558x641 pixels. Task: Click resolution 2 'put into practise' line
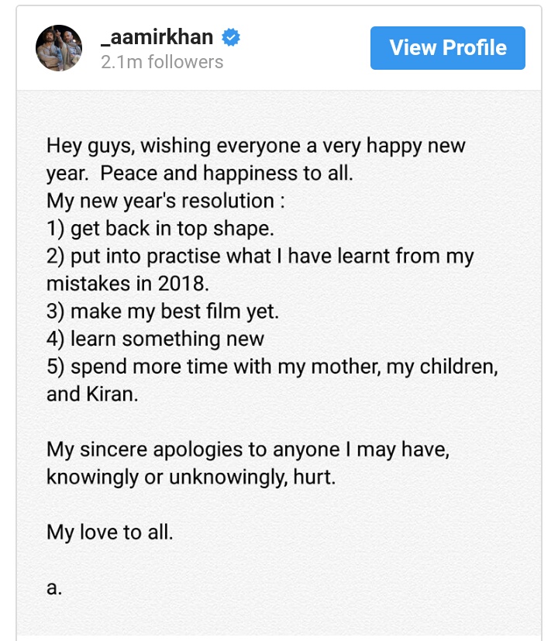coord(260,257)
